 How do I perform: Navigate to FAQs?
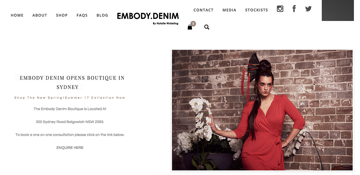pyautogui.click(x=82, y=15)
